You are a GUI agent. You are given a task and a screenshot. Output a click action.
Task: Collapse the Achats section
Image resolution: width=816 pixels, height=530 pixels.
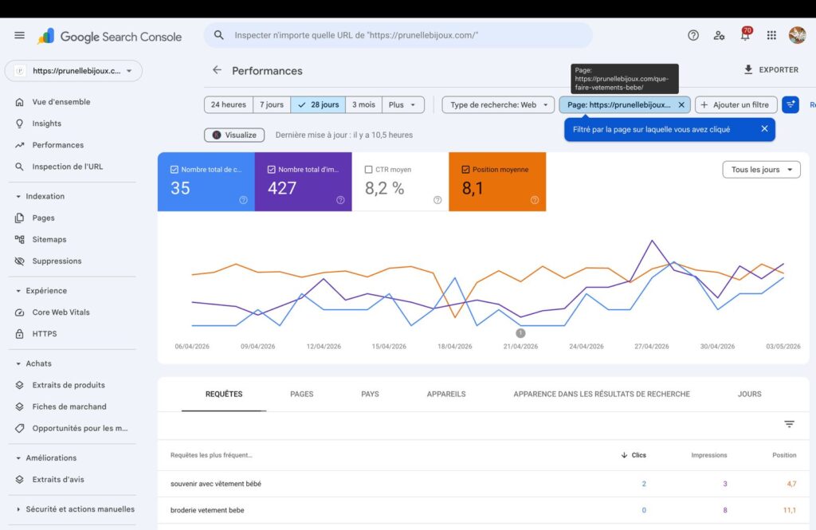coord(33,363)
